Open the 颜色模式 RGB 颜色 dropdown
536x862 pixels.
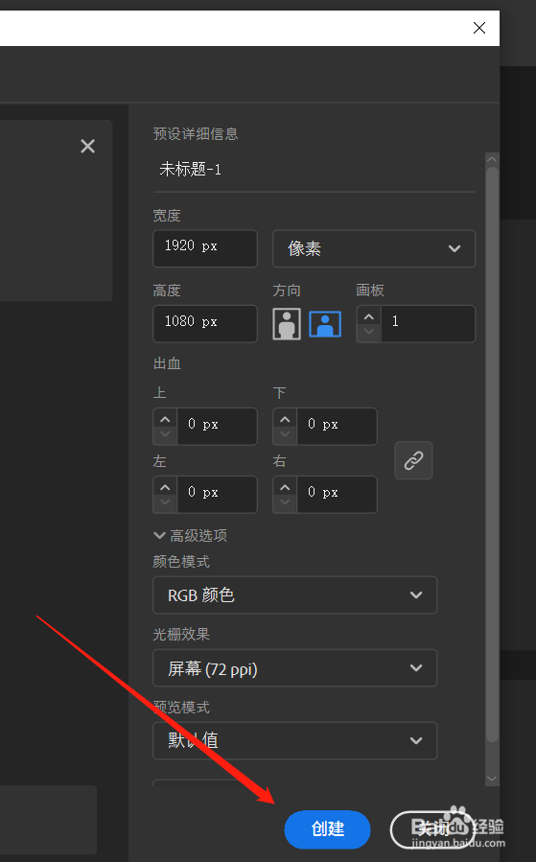tap(294, 594)
